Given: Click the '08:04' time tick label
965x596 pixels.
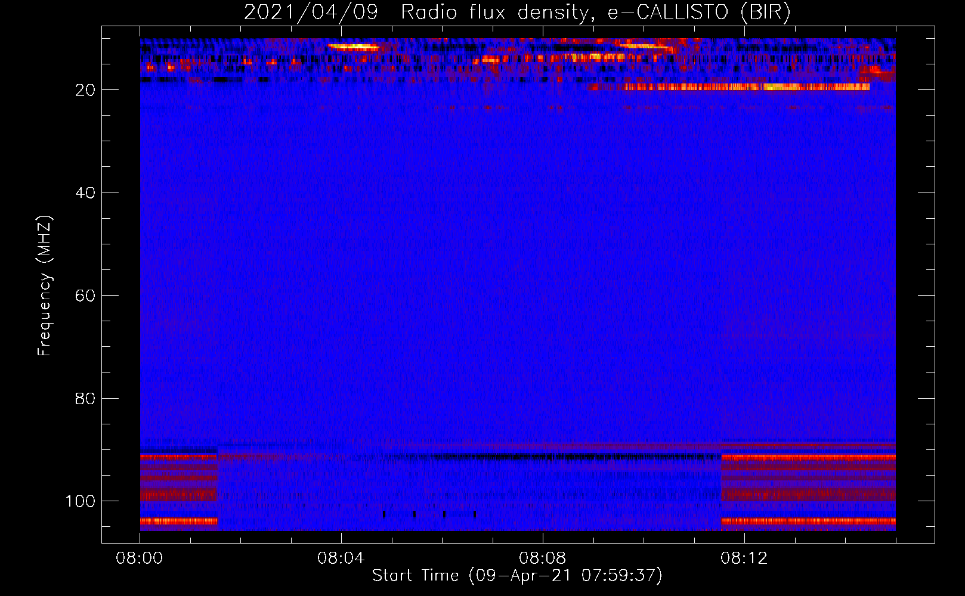Looking at the screenshot, I should pos(341,558).
